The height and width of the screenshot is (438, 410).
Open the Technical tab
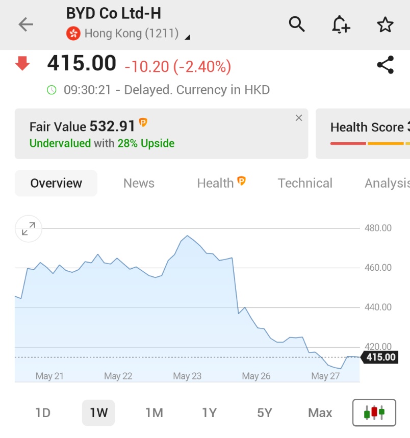305,183
